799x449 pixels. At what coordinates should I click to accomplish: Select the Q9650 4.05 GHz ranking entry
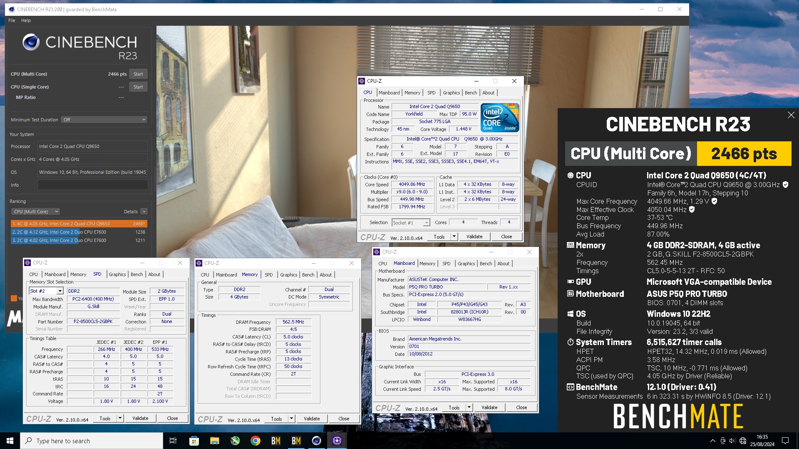79,224
